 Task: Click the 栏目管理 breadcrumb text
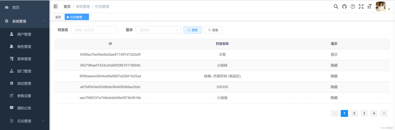(102, 6)
